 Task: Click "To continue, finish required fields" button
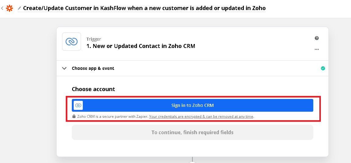[192, 132]
